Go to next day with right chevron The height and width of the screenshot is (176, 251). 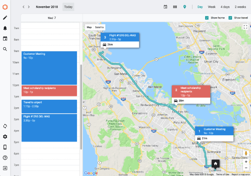[x=29, y=7]
